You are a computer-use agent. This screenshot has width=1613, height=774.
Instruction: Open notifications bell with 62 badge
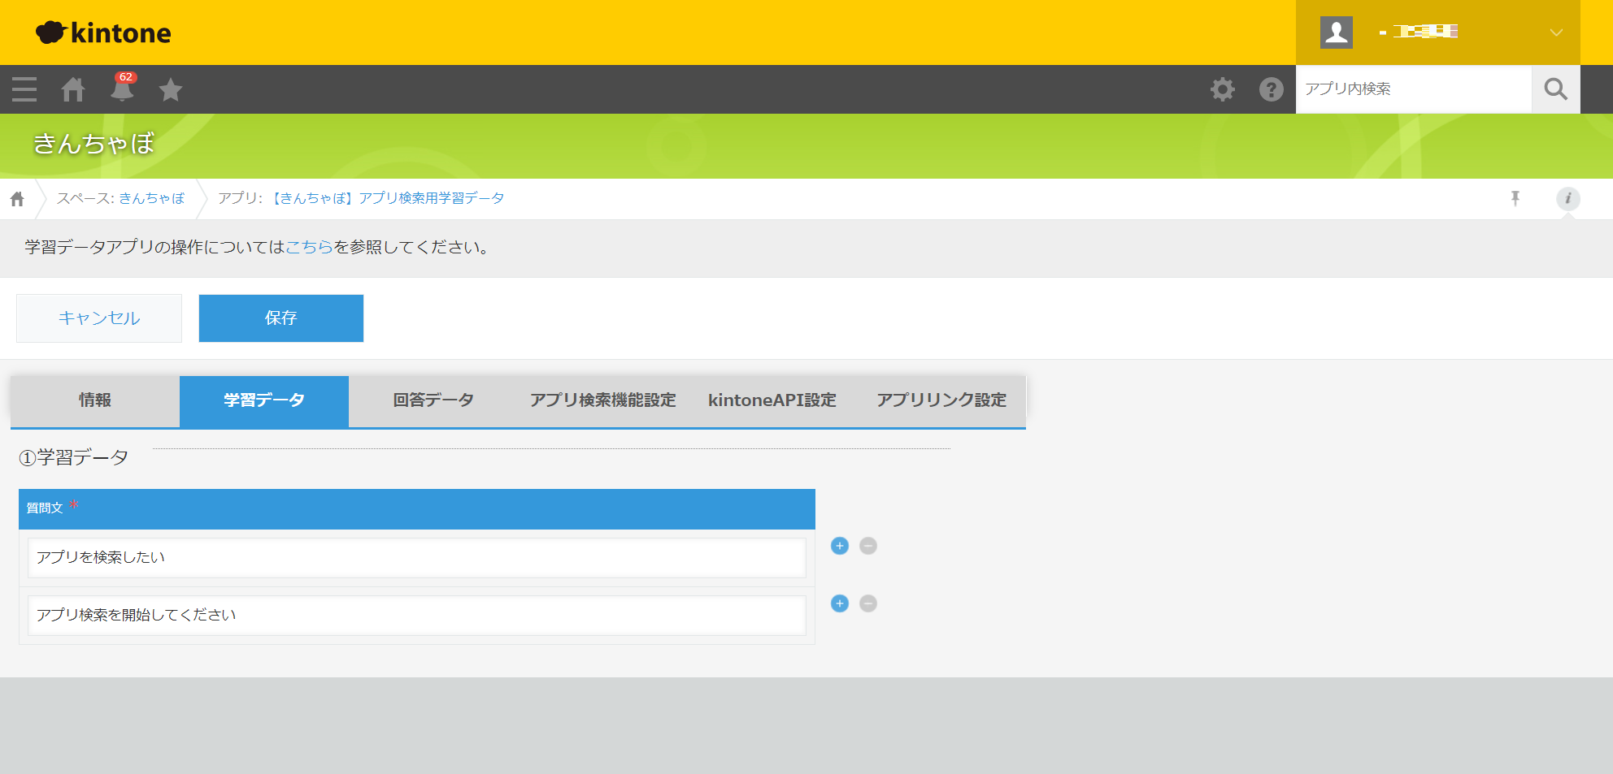point(122,89)
